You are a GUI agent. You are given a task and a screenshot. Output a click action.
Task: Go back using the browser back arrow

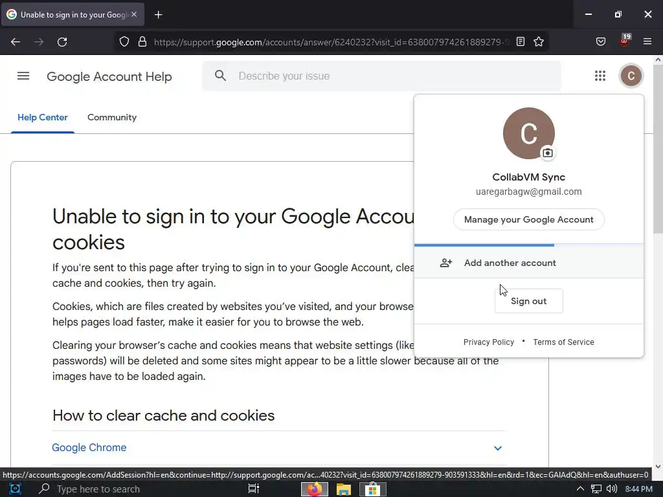click(16, 42)
